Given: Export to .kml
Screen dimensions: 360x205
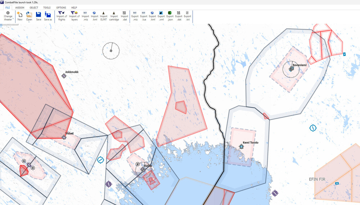Looking at the screenshot, I should (x=152, y=16).
